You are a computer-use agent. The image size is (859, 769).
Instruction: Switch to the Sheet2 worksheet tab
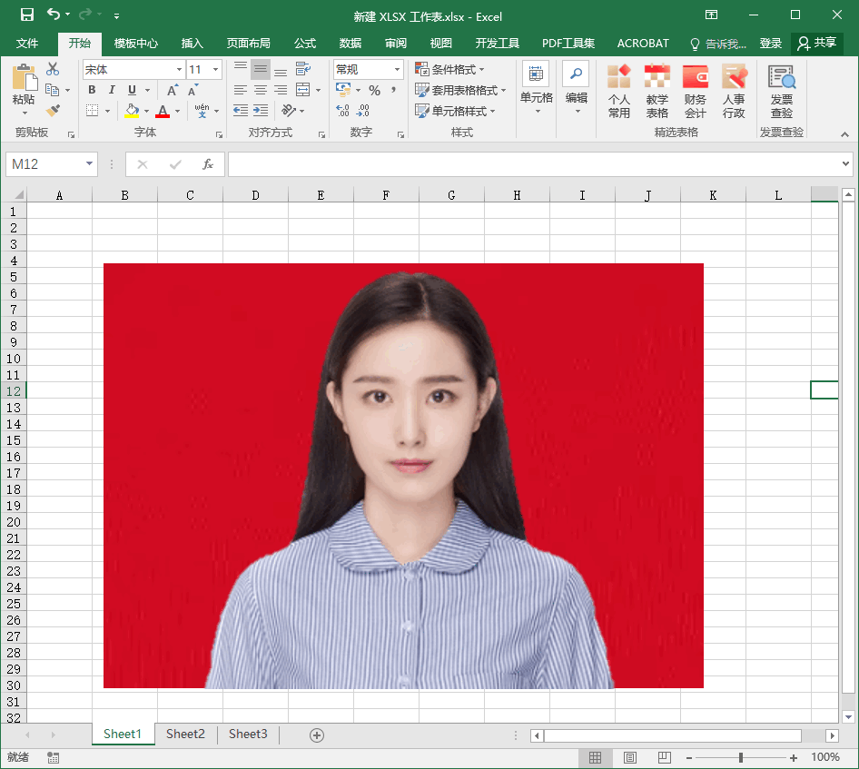[x=185, y=734]
